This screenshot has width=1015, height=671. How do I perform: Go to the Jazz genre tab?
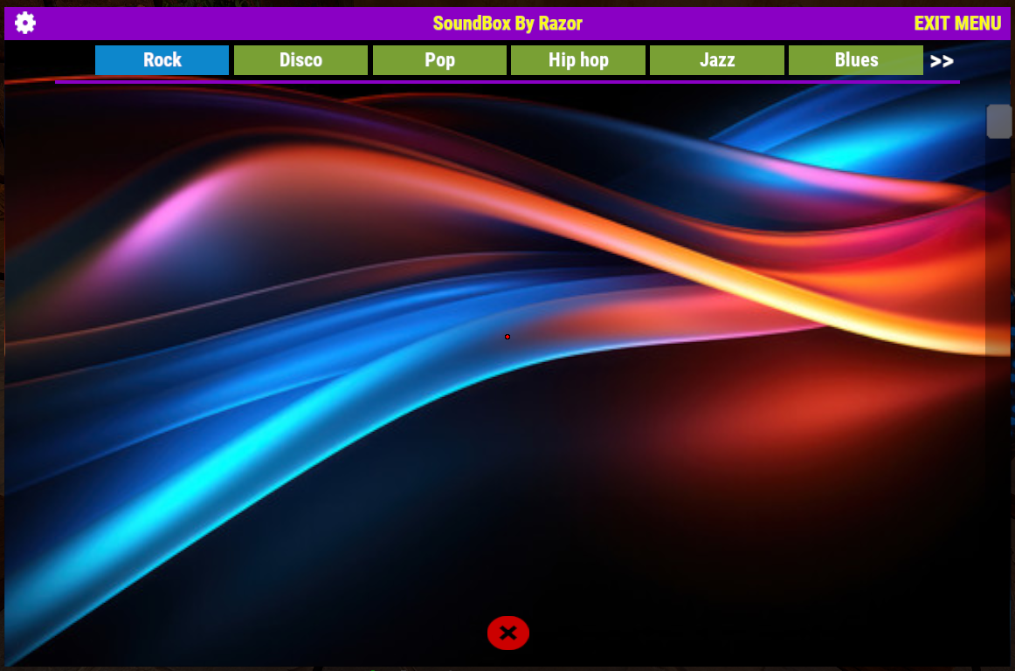[716, 60]
